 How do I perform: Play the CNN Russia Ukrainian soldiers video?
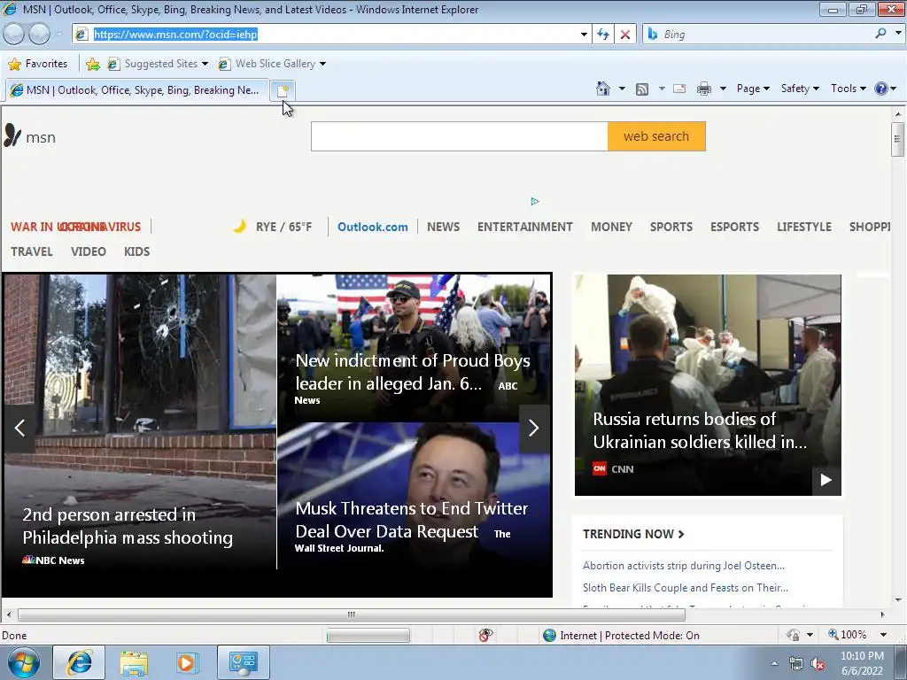(x=826, y=480)
